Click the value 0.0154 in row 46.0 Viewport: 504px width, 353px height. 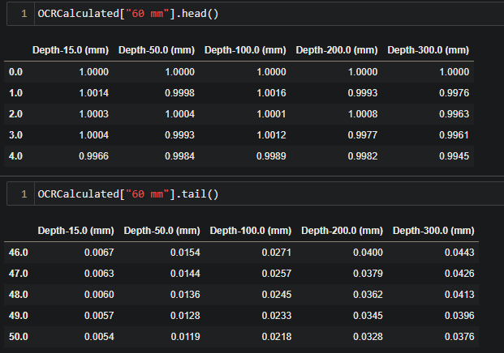click(x=185, y=253)
